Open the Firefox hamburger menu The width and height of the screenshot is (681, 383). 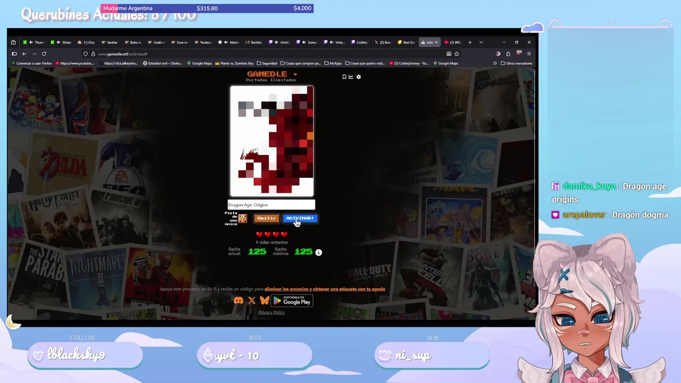(529, 54)
